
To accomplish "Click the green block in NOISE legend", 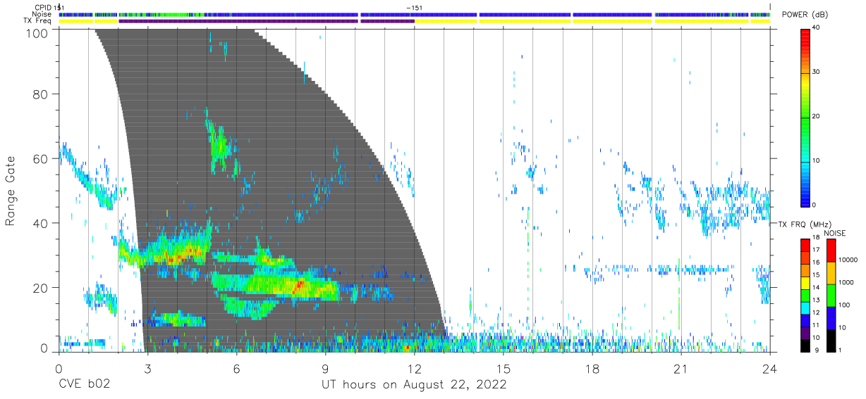I will click(831, 295).
